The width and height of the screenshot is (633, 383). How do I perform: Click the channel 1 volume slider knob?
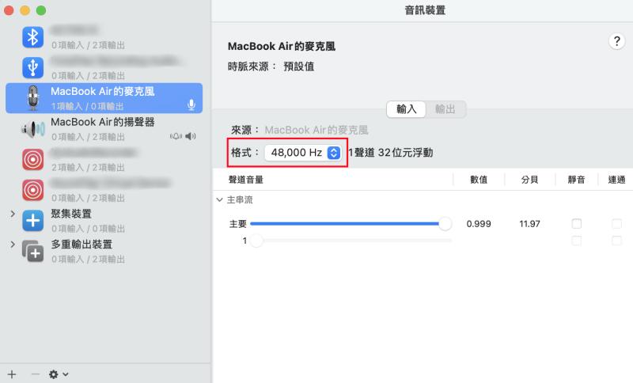[256, 241]
